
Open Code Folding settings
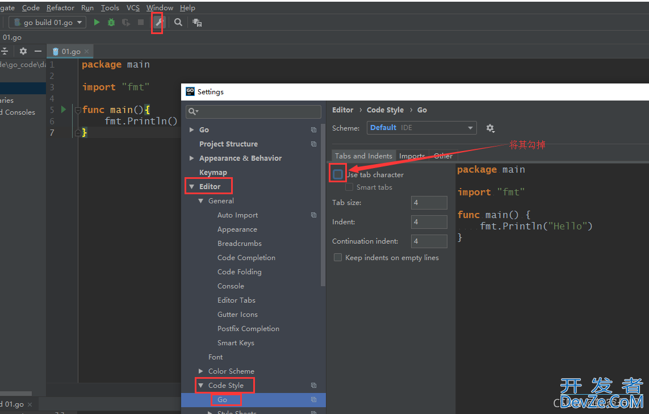pos(239,272)
